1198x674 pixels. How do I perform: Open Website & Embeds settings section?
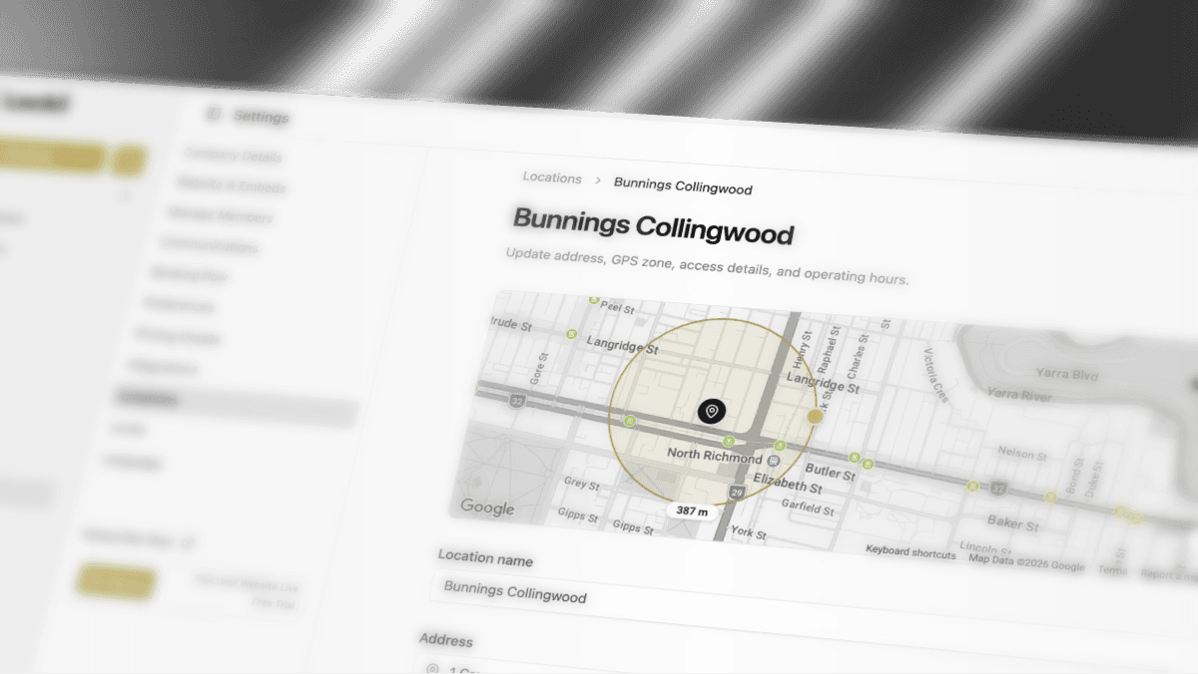coord(232,186)
